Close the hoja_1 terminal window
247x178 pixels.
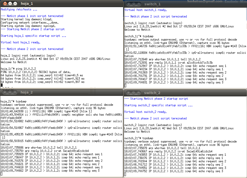(x=5, y=4)
